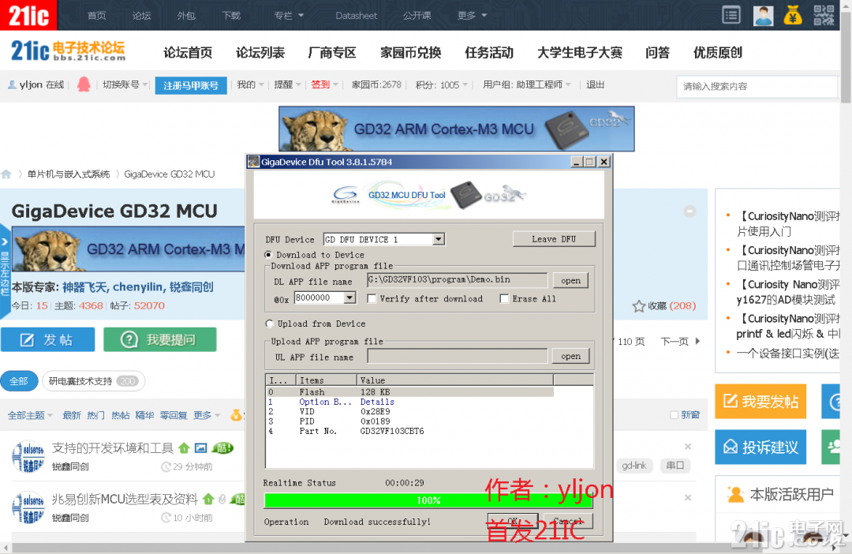Open the list-view icon in top bar

click(x=731, y=15)
